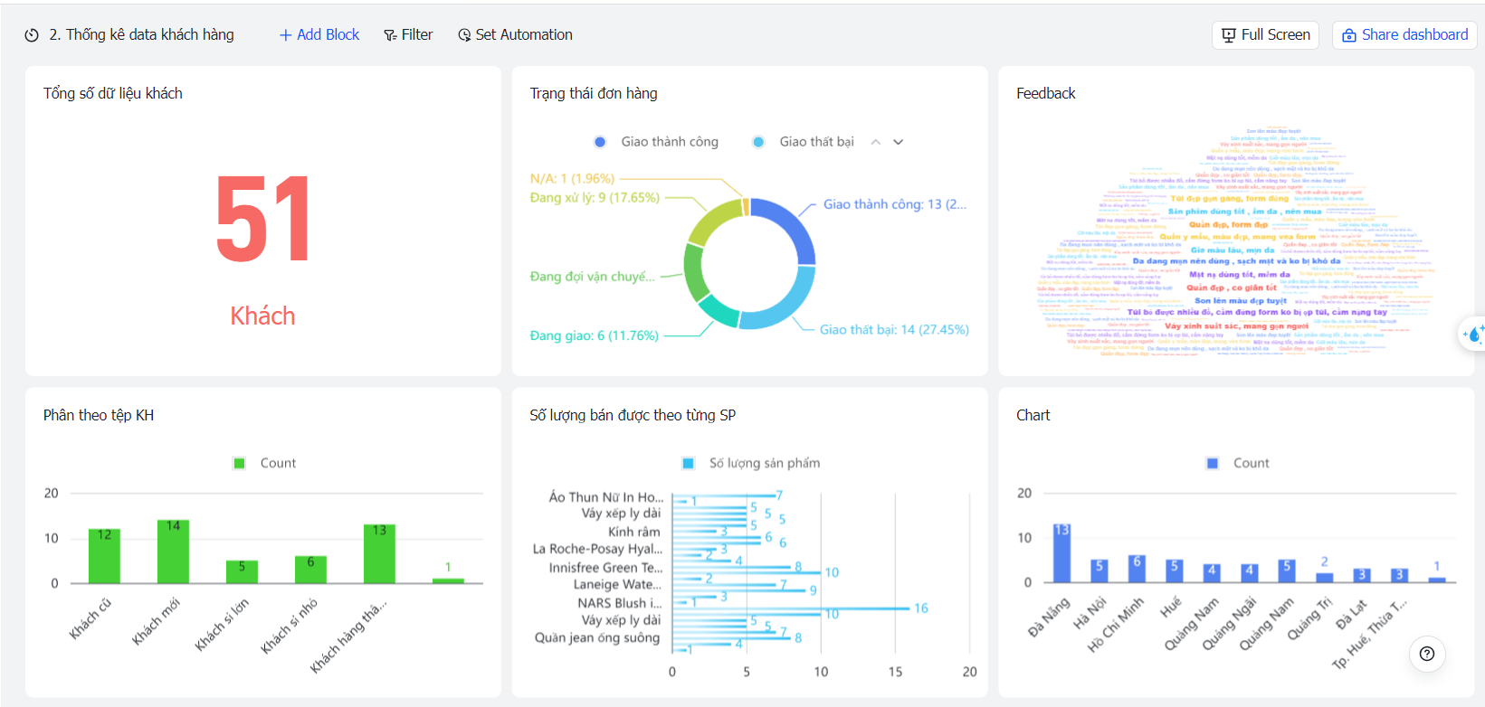Screen dimensions: 1485x707
Task: Click 'Quần jean ống suông' product label
Action: (597, 637)
